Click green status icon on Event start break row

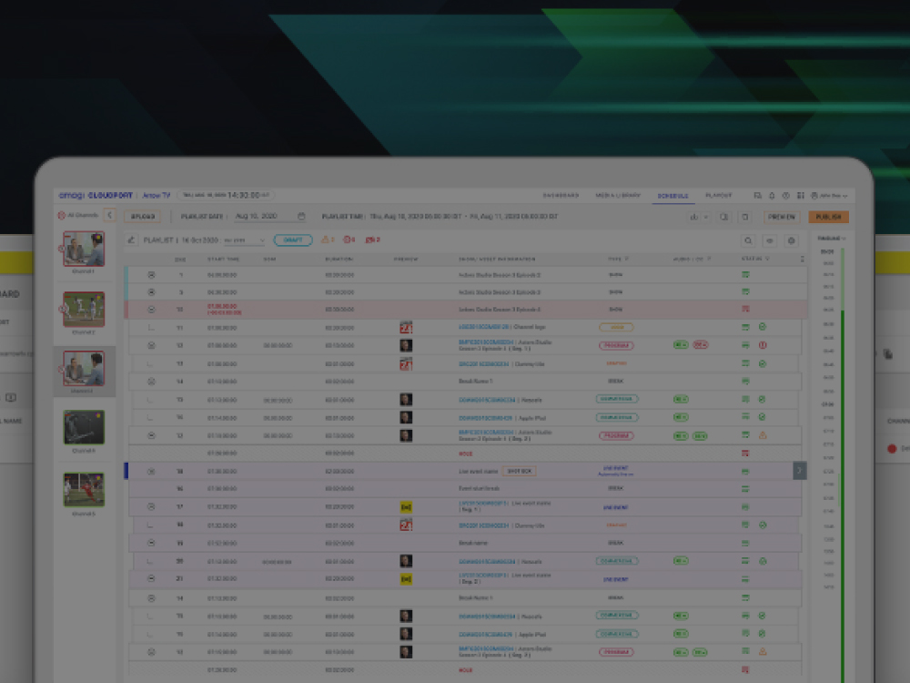coord(746,489)
